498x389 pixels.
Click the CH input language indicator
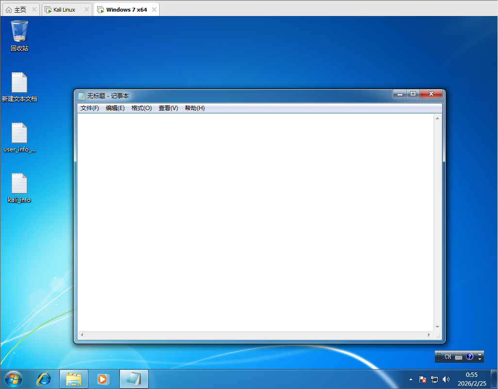point(448,357)
